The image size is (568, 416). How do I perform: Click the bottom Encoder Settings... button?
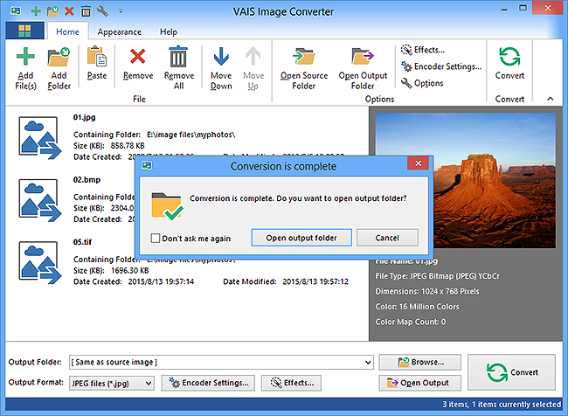tap(208, 383)
